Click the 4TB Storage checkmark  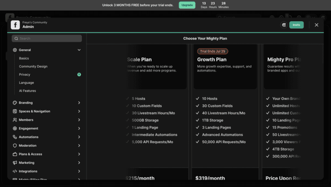click(268, 149)
